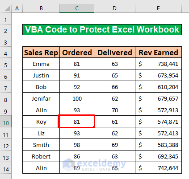
Task: Click the revenue cell 692,345
Action: [x=158, y=156]
